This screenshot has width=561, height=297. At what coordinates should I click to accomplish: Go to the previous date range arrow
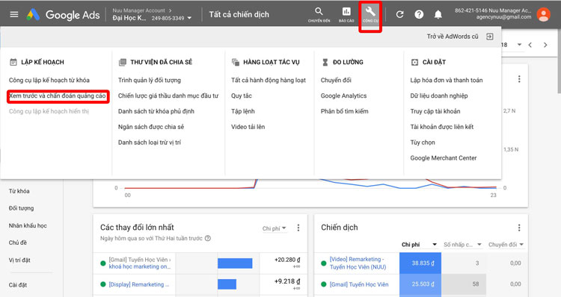coord(530,45)
